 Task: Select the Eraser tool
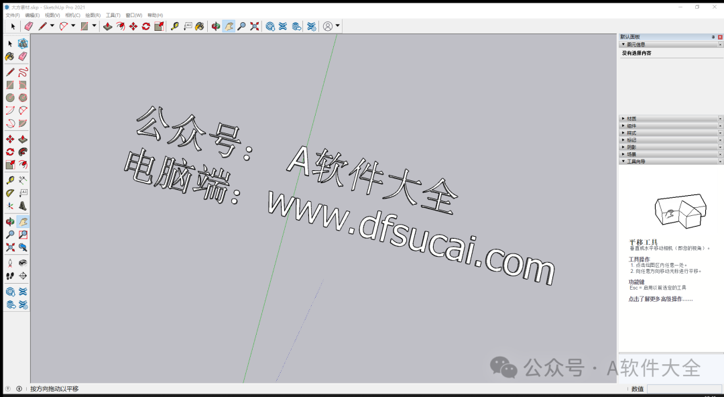pyautogui.click(x=29, y=25)
